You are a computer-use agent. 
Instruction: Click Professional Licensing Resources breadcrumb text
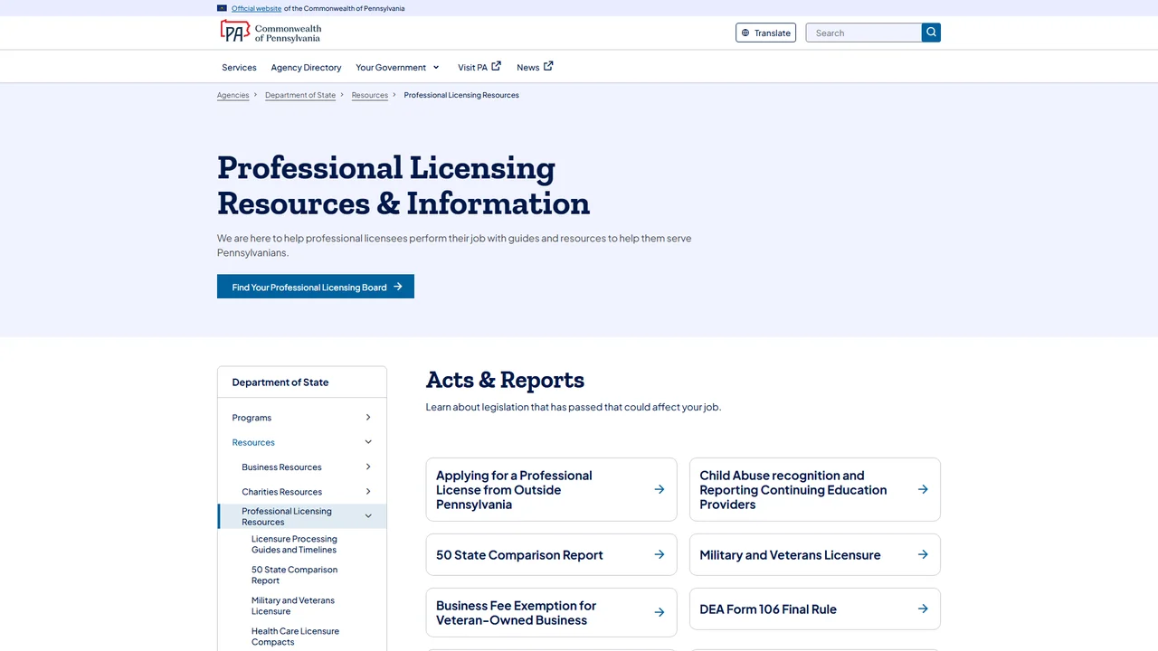[461, 95]
